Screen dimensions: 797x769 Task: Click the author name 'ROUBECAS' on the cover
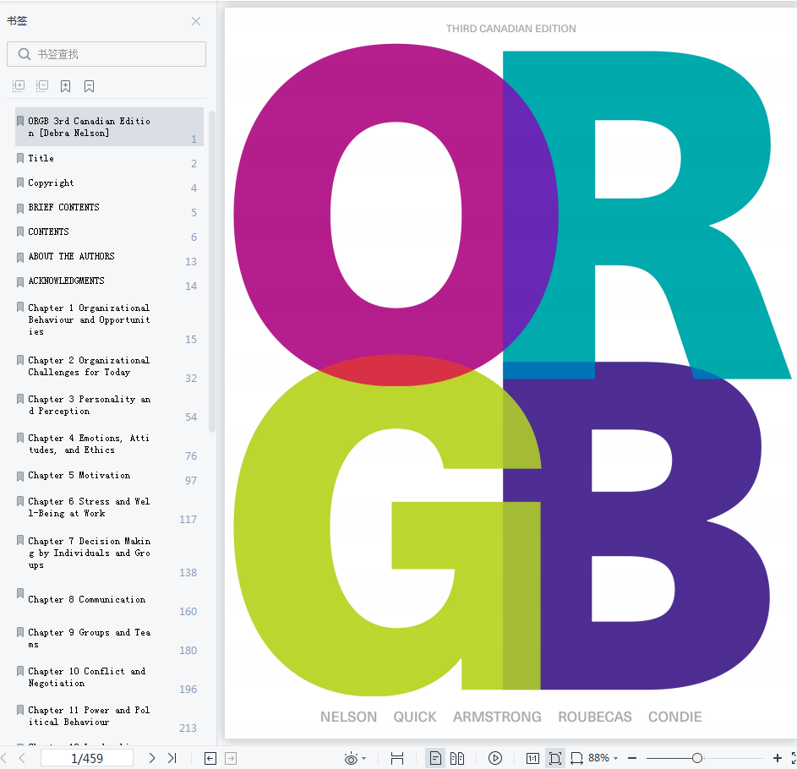point(595,717)
